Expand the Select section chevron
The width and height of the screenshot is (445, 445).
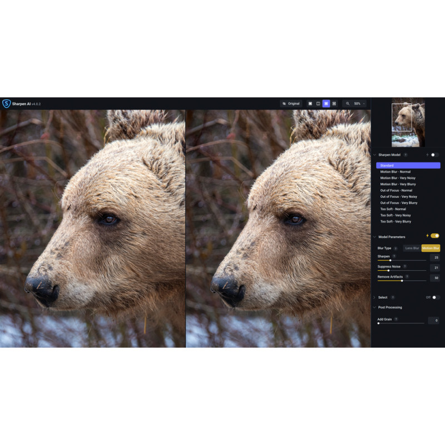coord(374,298)
